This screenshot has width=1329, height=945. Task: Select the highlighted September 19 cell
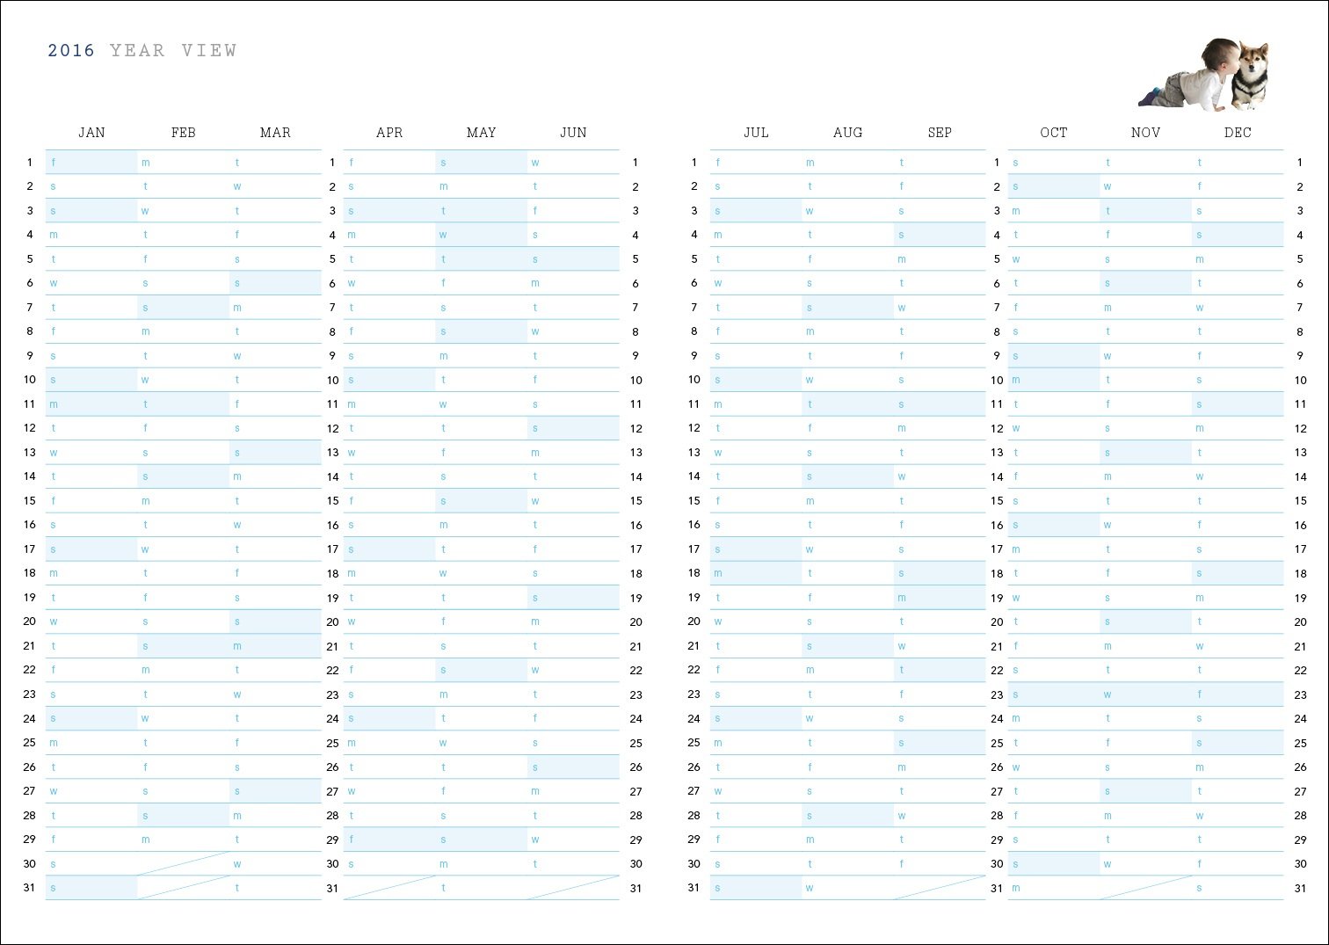(x=940, y=598)
